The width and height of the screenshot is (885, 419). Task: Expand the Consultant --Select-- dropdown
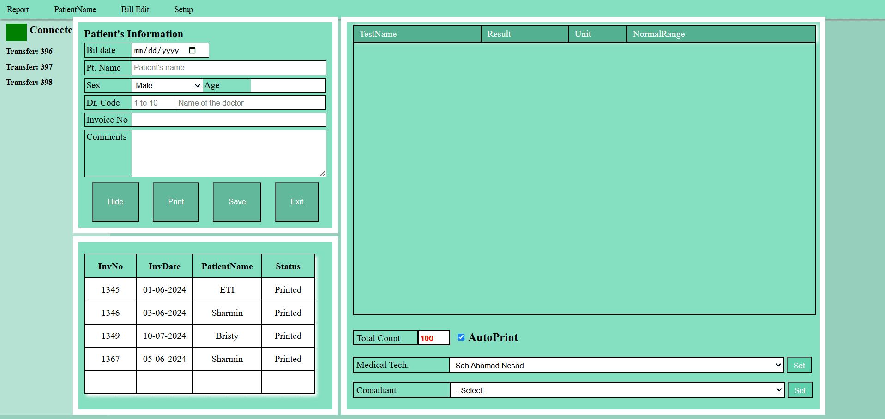tap(617, 390)
